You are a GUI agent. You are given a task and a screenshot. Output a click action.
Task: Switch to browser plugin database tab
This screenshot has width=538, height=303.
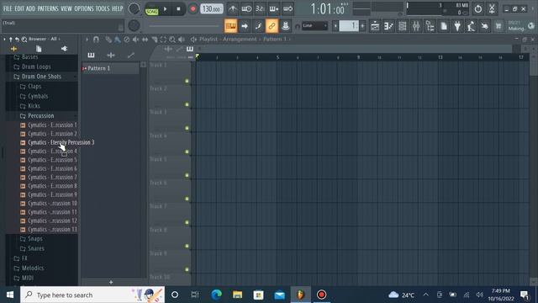tap(64, 49)
